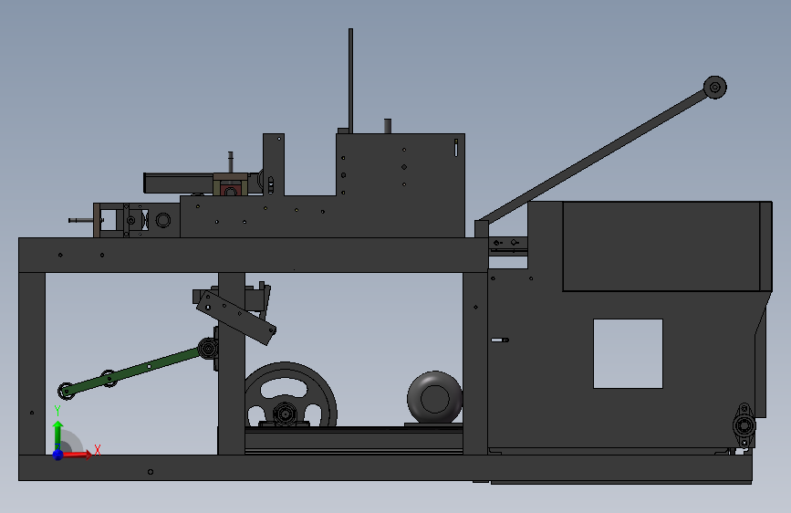This screenshot has width=791, height=513.
Task: Select the roller at the diagonal lever's end
Action: [x=714, y=88]
